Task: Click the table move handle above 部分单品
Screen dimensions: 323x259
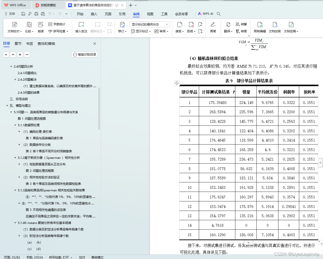Action: pos(177,83)
